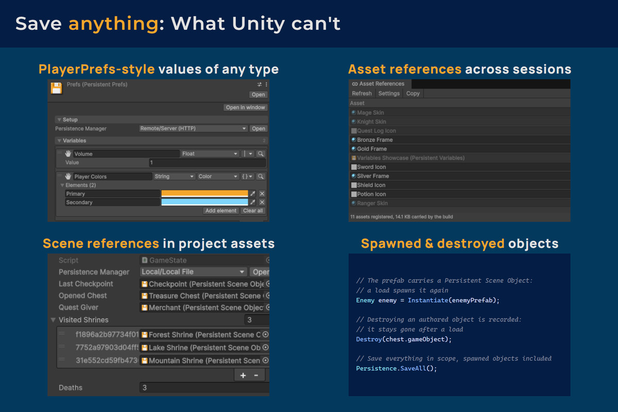Screen dimensions: 618x412
Task: Click the sprite icon next to Sword Icon
Action: click(354, 167)
